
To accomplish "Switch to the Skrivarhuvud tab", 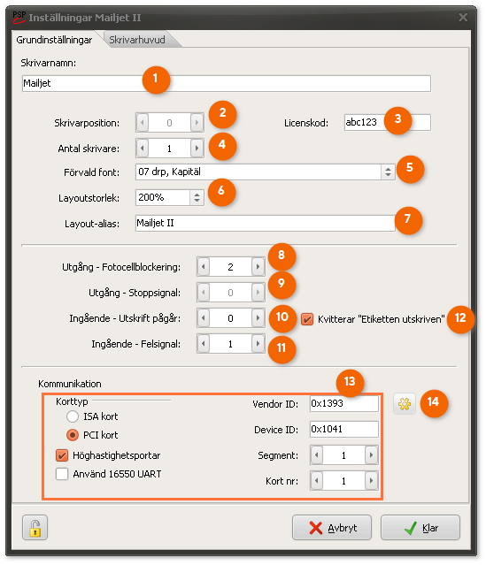I will pyautogui.click(x=137, y=40).
